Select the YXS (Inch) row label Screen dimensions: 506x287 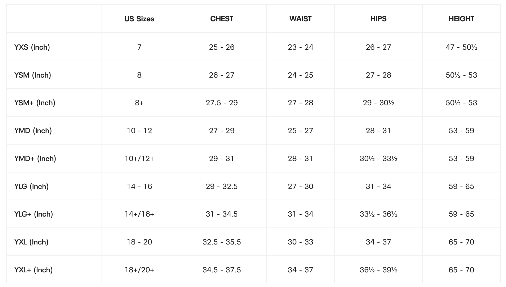(32, 47)
